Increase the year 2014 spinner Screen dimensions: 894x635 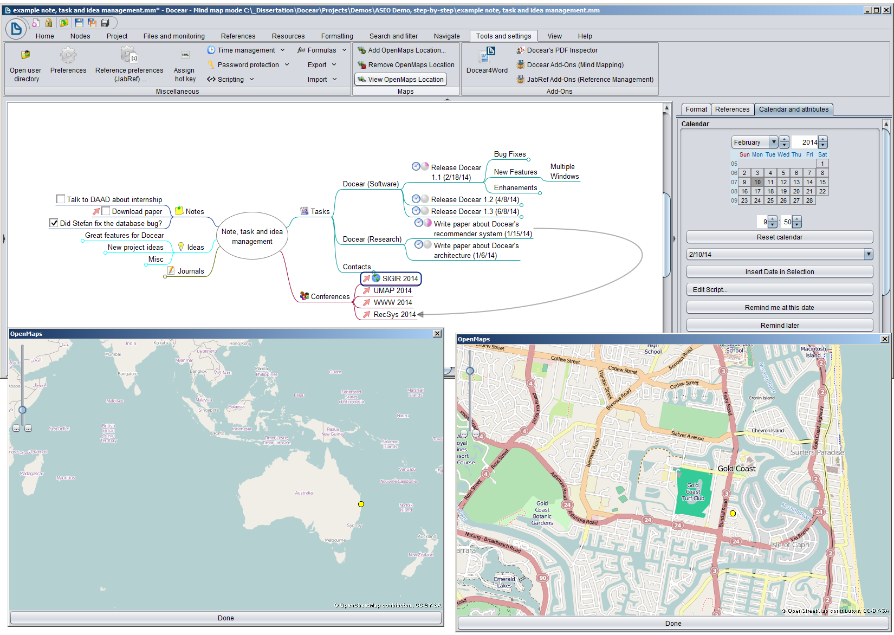823,139
